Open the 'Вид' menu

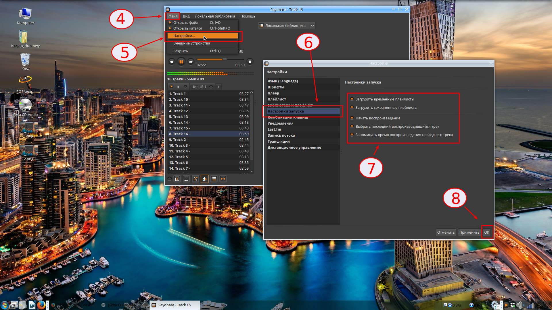tap(186, 16)
